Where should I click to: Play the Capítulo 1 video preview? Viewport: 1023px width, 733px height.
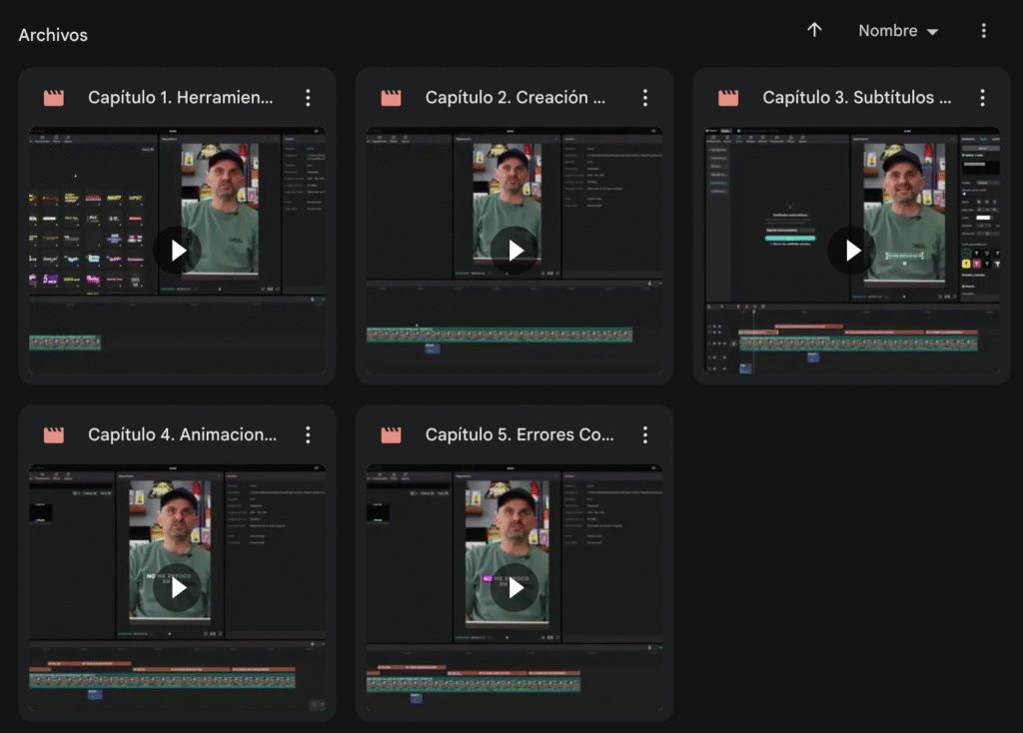tap(178, 251)
